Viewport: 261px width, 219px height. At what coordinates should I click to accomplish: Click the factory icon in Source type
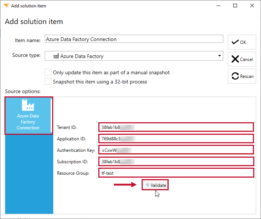click(x=56, y=56)
